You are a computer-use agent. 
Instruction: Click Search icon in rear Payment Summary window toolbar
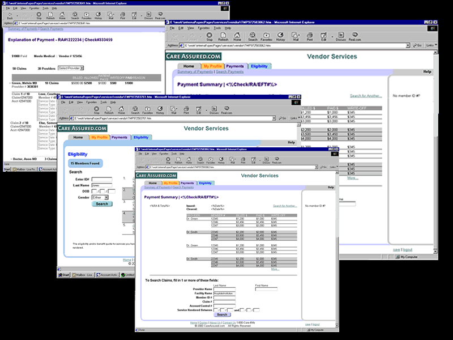(x=253, y=37)
